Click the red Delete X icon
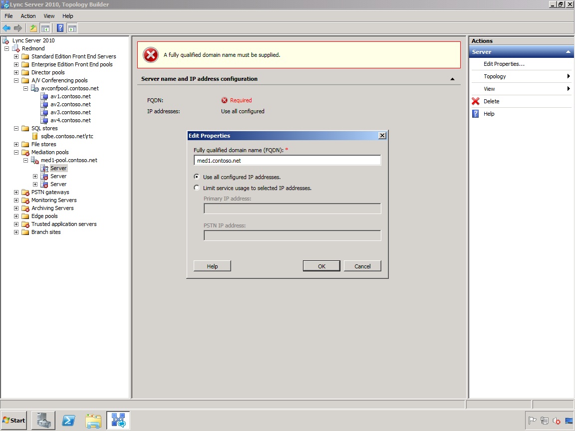This screenshot has height=431, width=575. [x=476, y=101]
